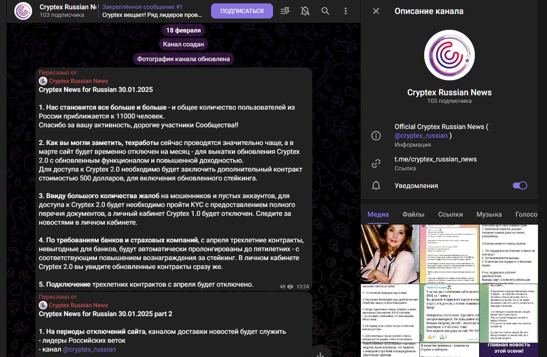The height and width of the screenshot is (357, 547).
Task: Click the small avatar in the first forwarded message header
Action: point(43,81)
